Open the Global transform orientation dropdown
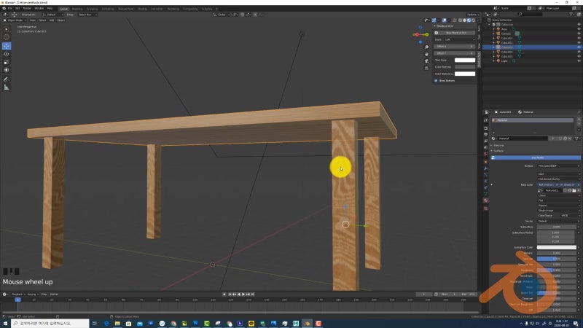This screenshot has height=328, width=583. point(222,15)
